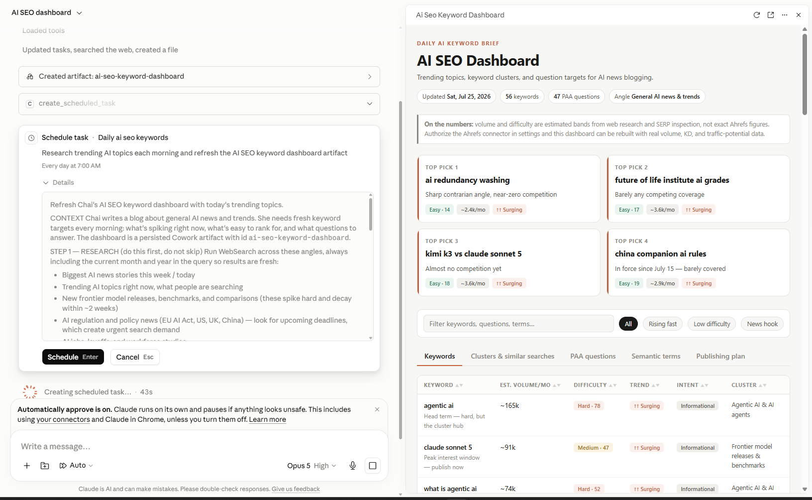
Task: Open the Created artifact row chevron
Action: pyautogui.click(x=370, y=77)
